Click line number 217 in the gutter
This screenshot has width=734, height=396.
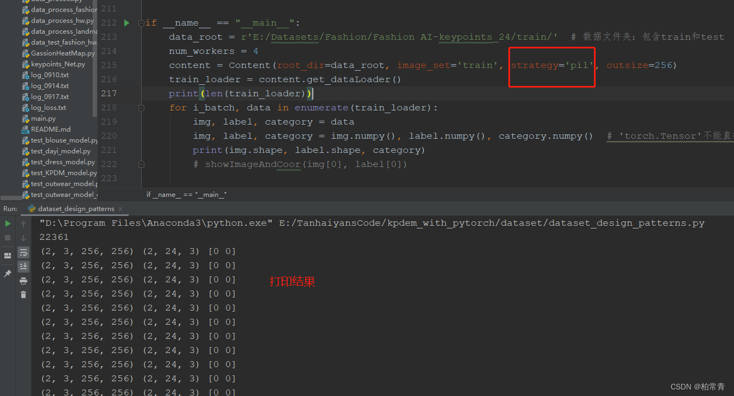click(109, 94)
